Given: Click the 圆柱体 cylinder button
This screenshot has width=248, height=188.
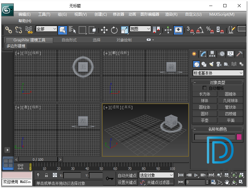Looking at the screenshot, I should tap(205, 107).
